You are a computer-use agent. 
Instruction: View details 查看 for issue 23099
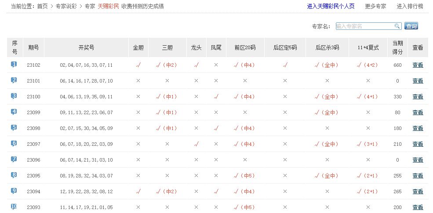coord(418,112)
